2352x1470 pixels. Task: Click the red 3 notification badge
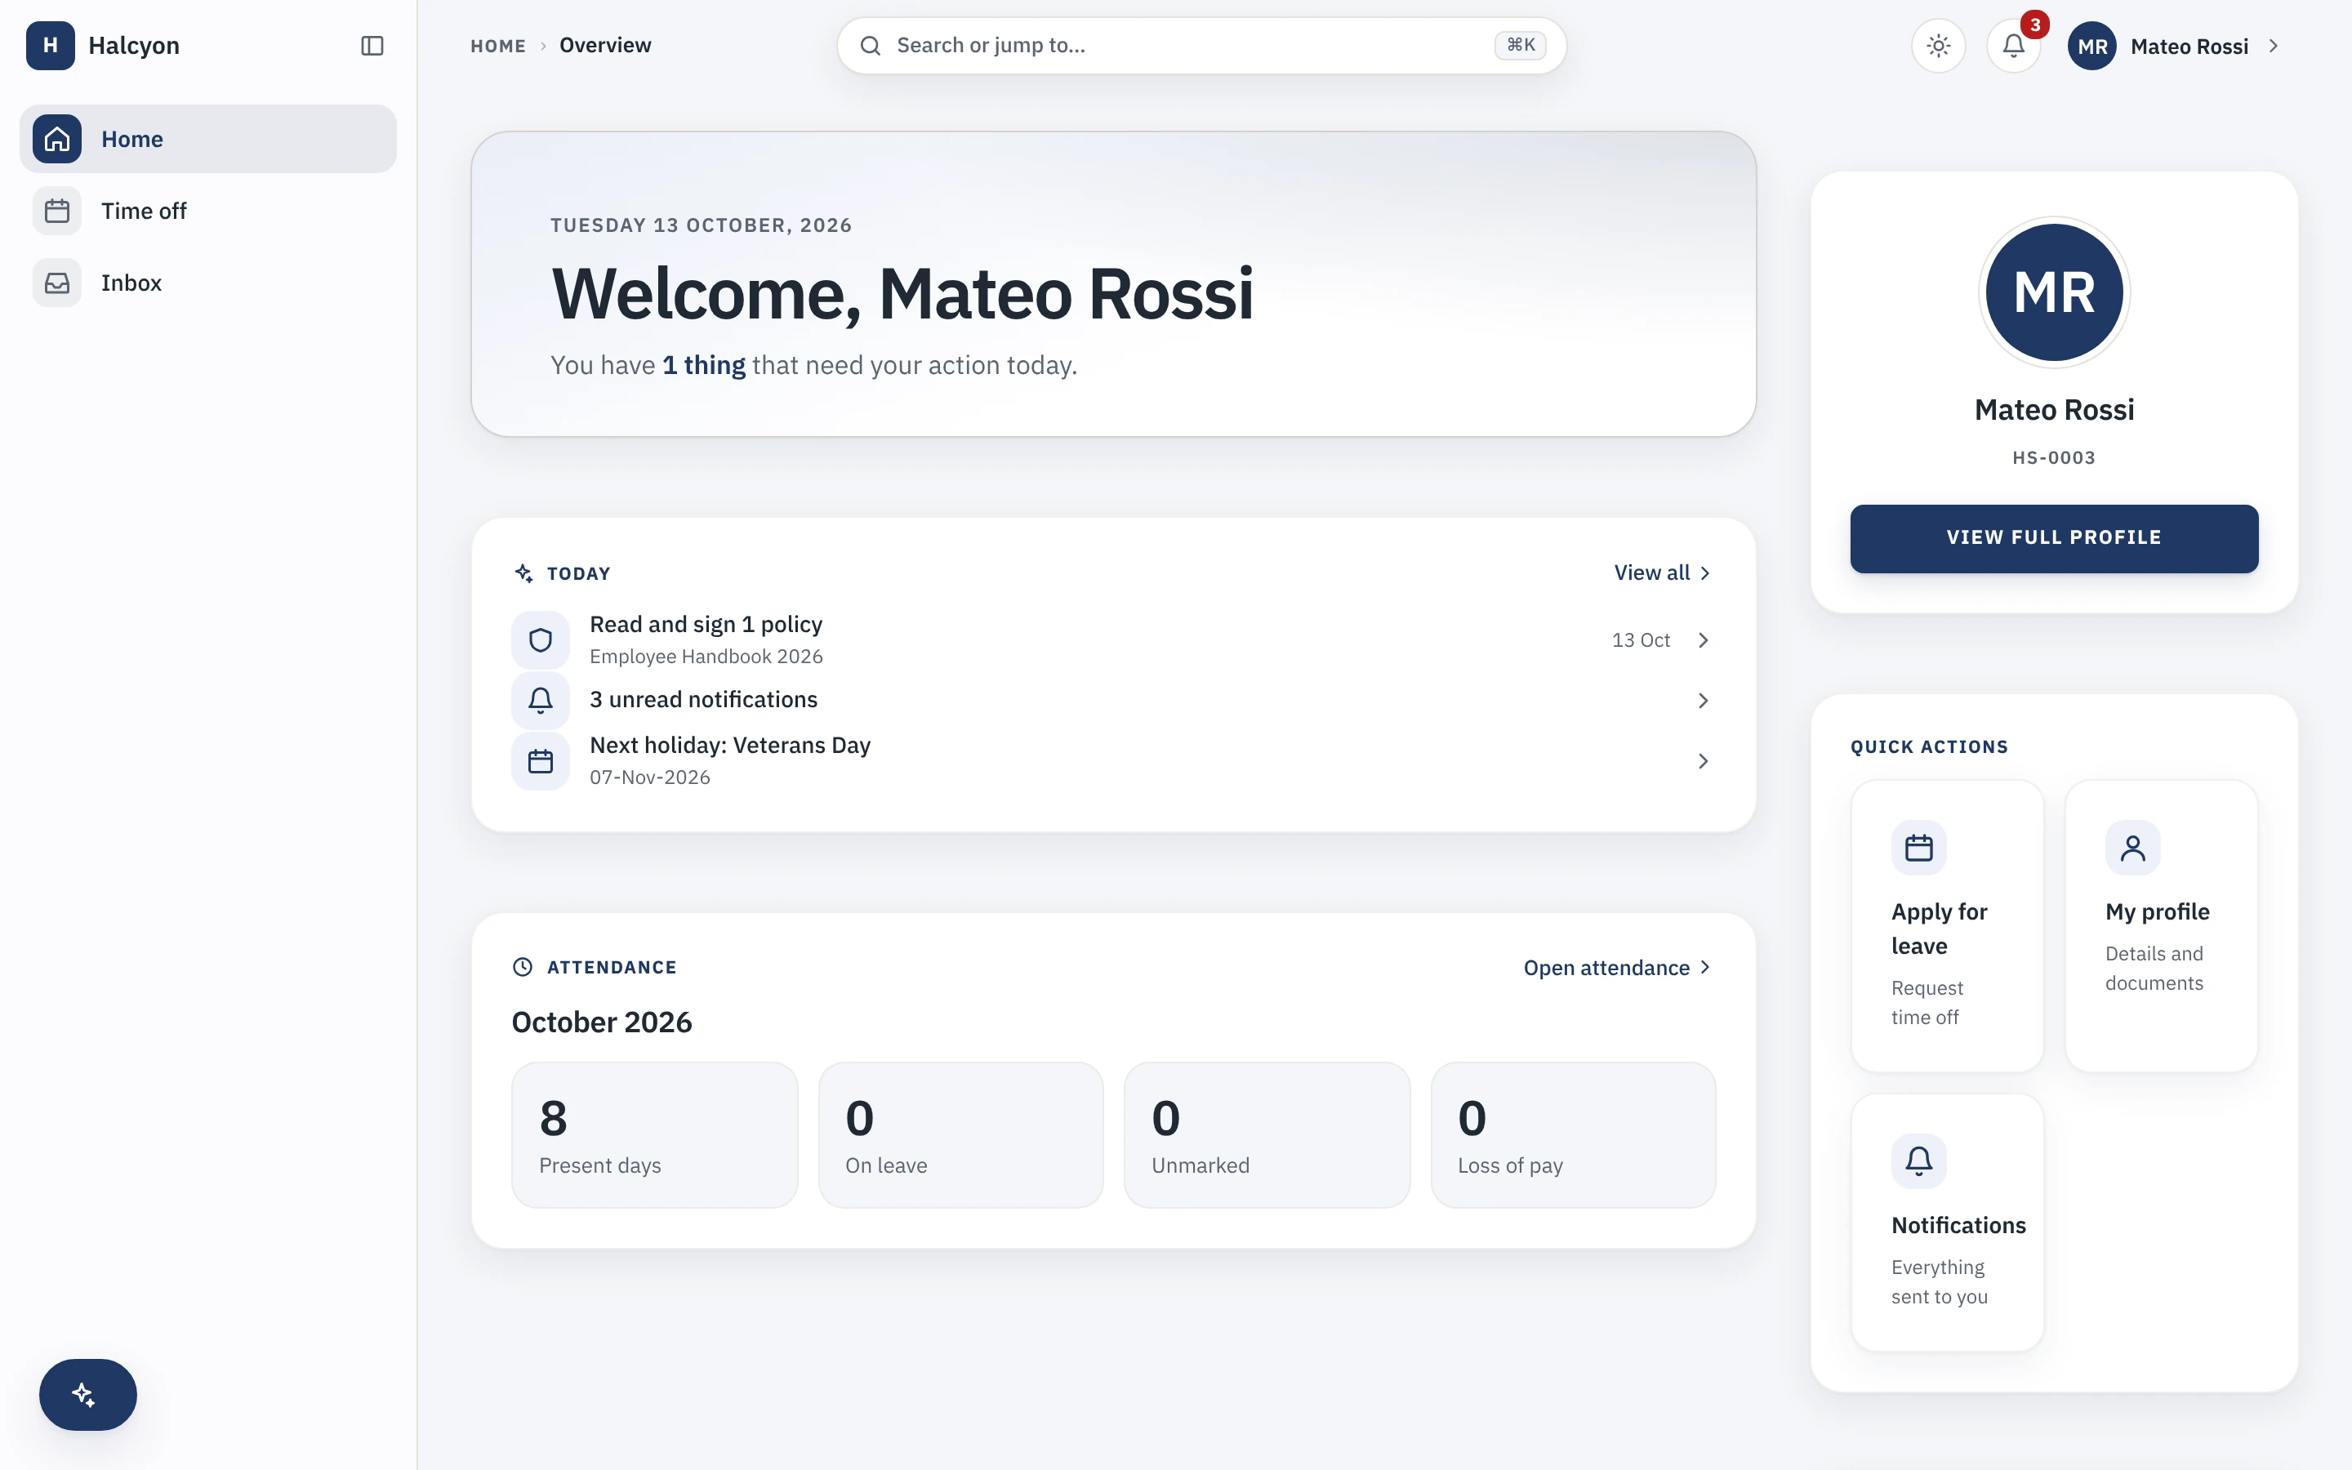coord(2034,24)
